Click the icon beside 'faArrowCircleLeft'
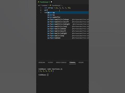125x93 pixels. click(x=48, y=31)
